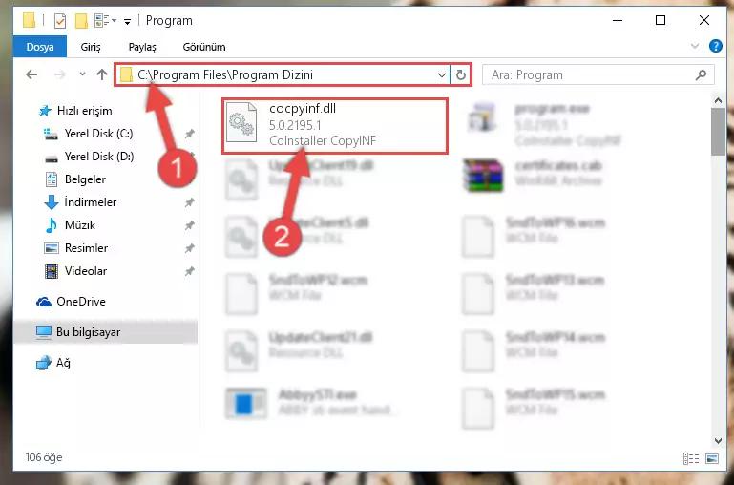734x485 pixels.
Task: Refresh the current folder view
Action: (x=461, y=74)
